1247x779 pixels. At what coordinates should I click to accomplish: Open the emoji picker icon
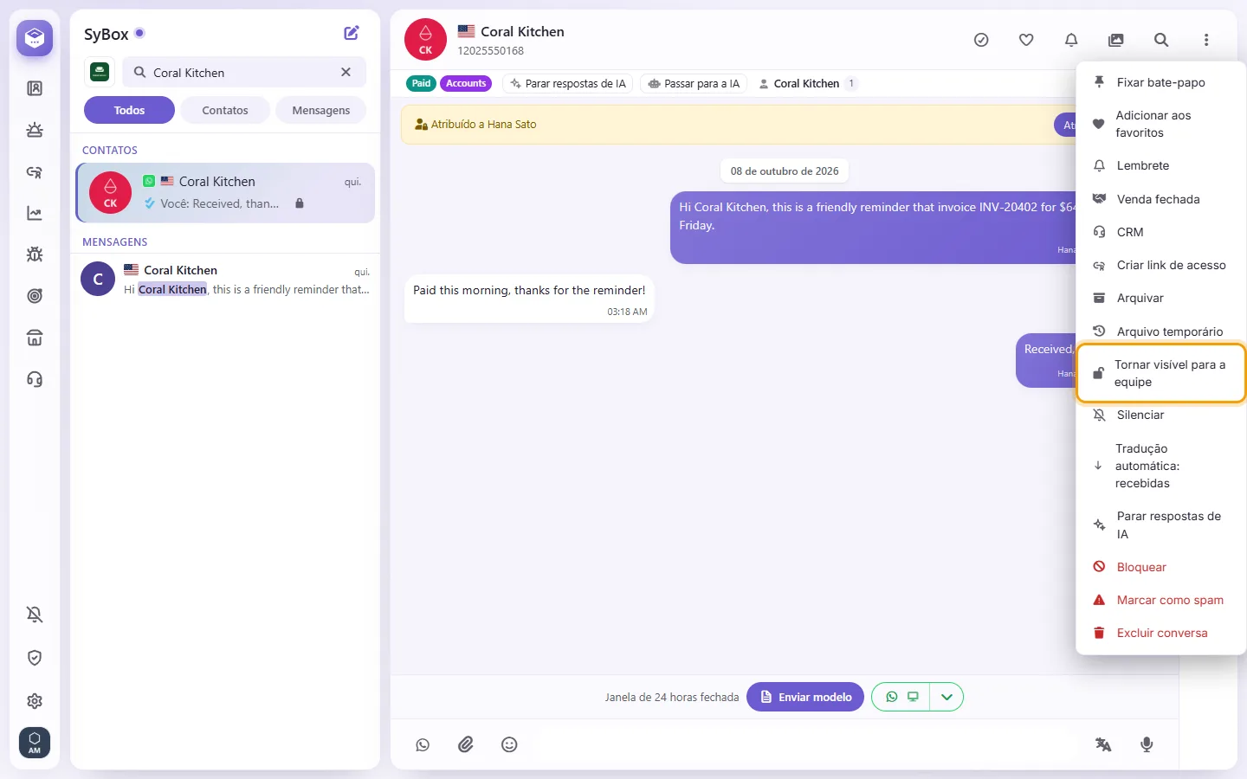click(509, 744)
